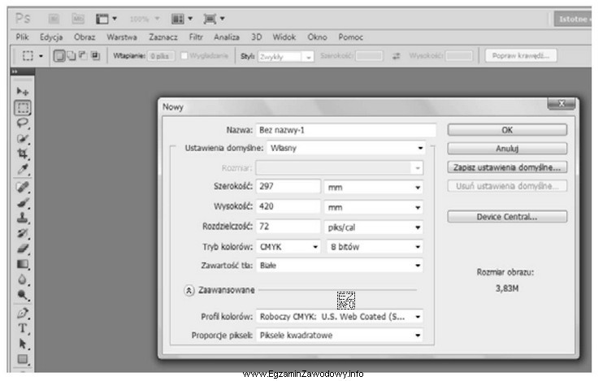Open the Rozdzielczość units dropdown
The height and width of the screenshot is (381, 607).
click(x=373, y=227)
